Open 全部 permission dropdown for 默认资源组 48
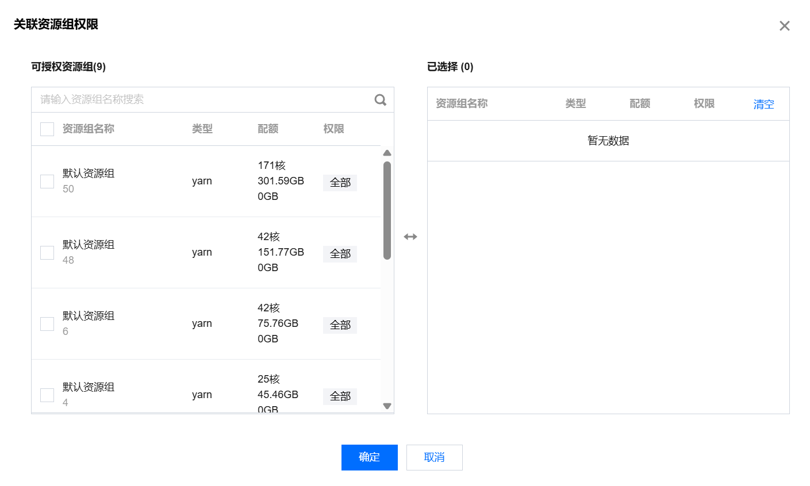 (x=340, y=254)
